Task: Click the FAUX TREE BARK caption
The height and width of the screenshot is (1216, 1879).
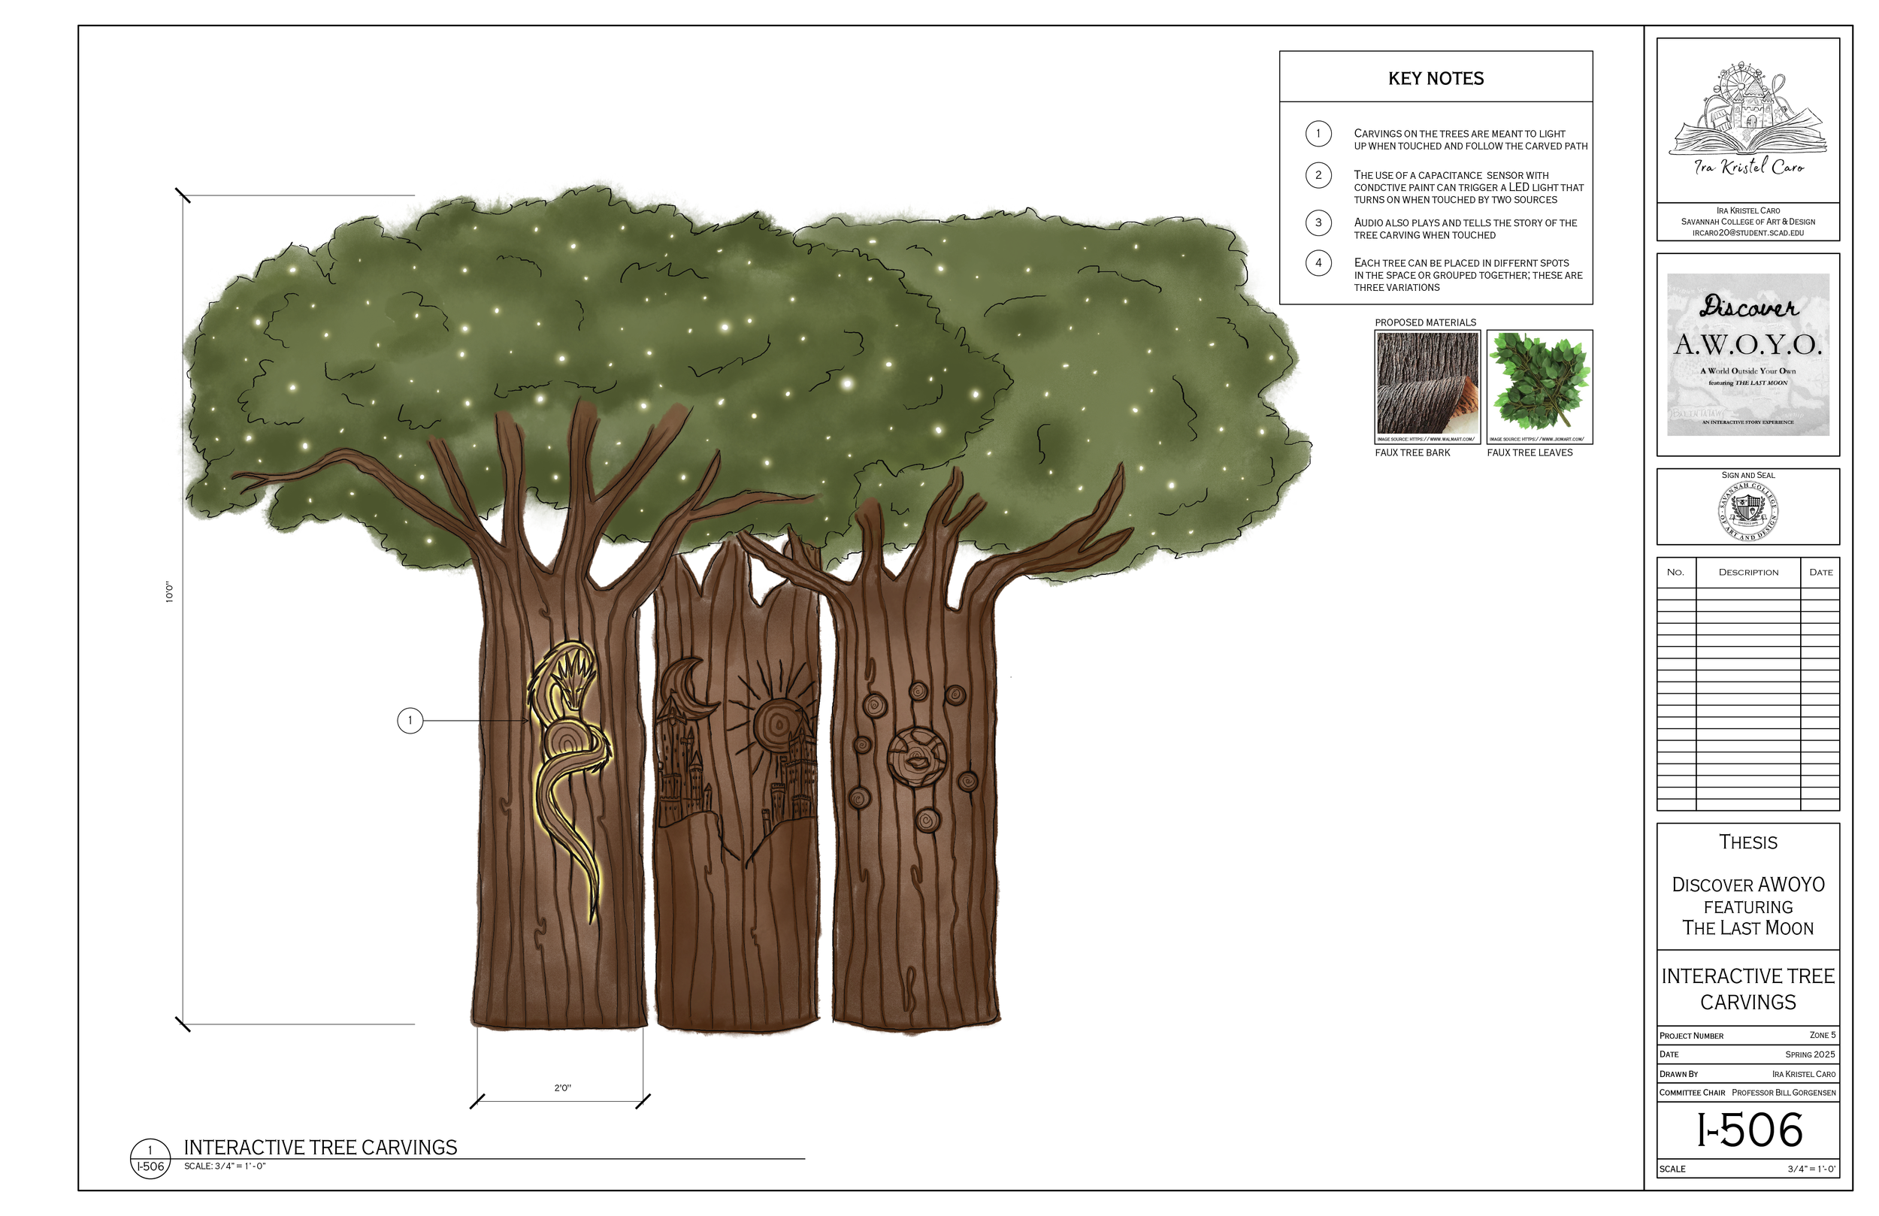Action: pyautogui.click(x=1412, y=452)
